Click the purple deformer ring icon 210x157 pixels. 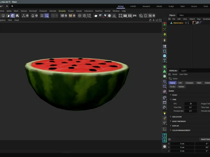164,82
